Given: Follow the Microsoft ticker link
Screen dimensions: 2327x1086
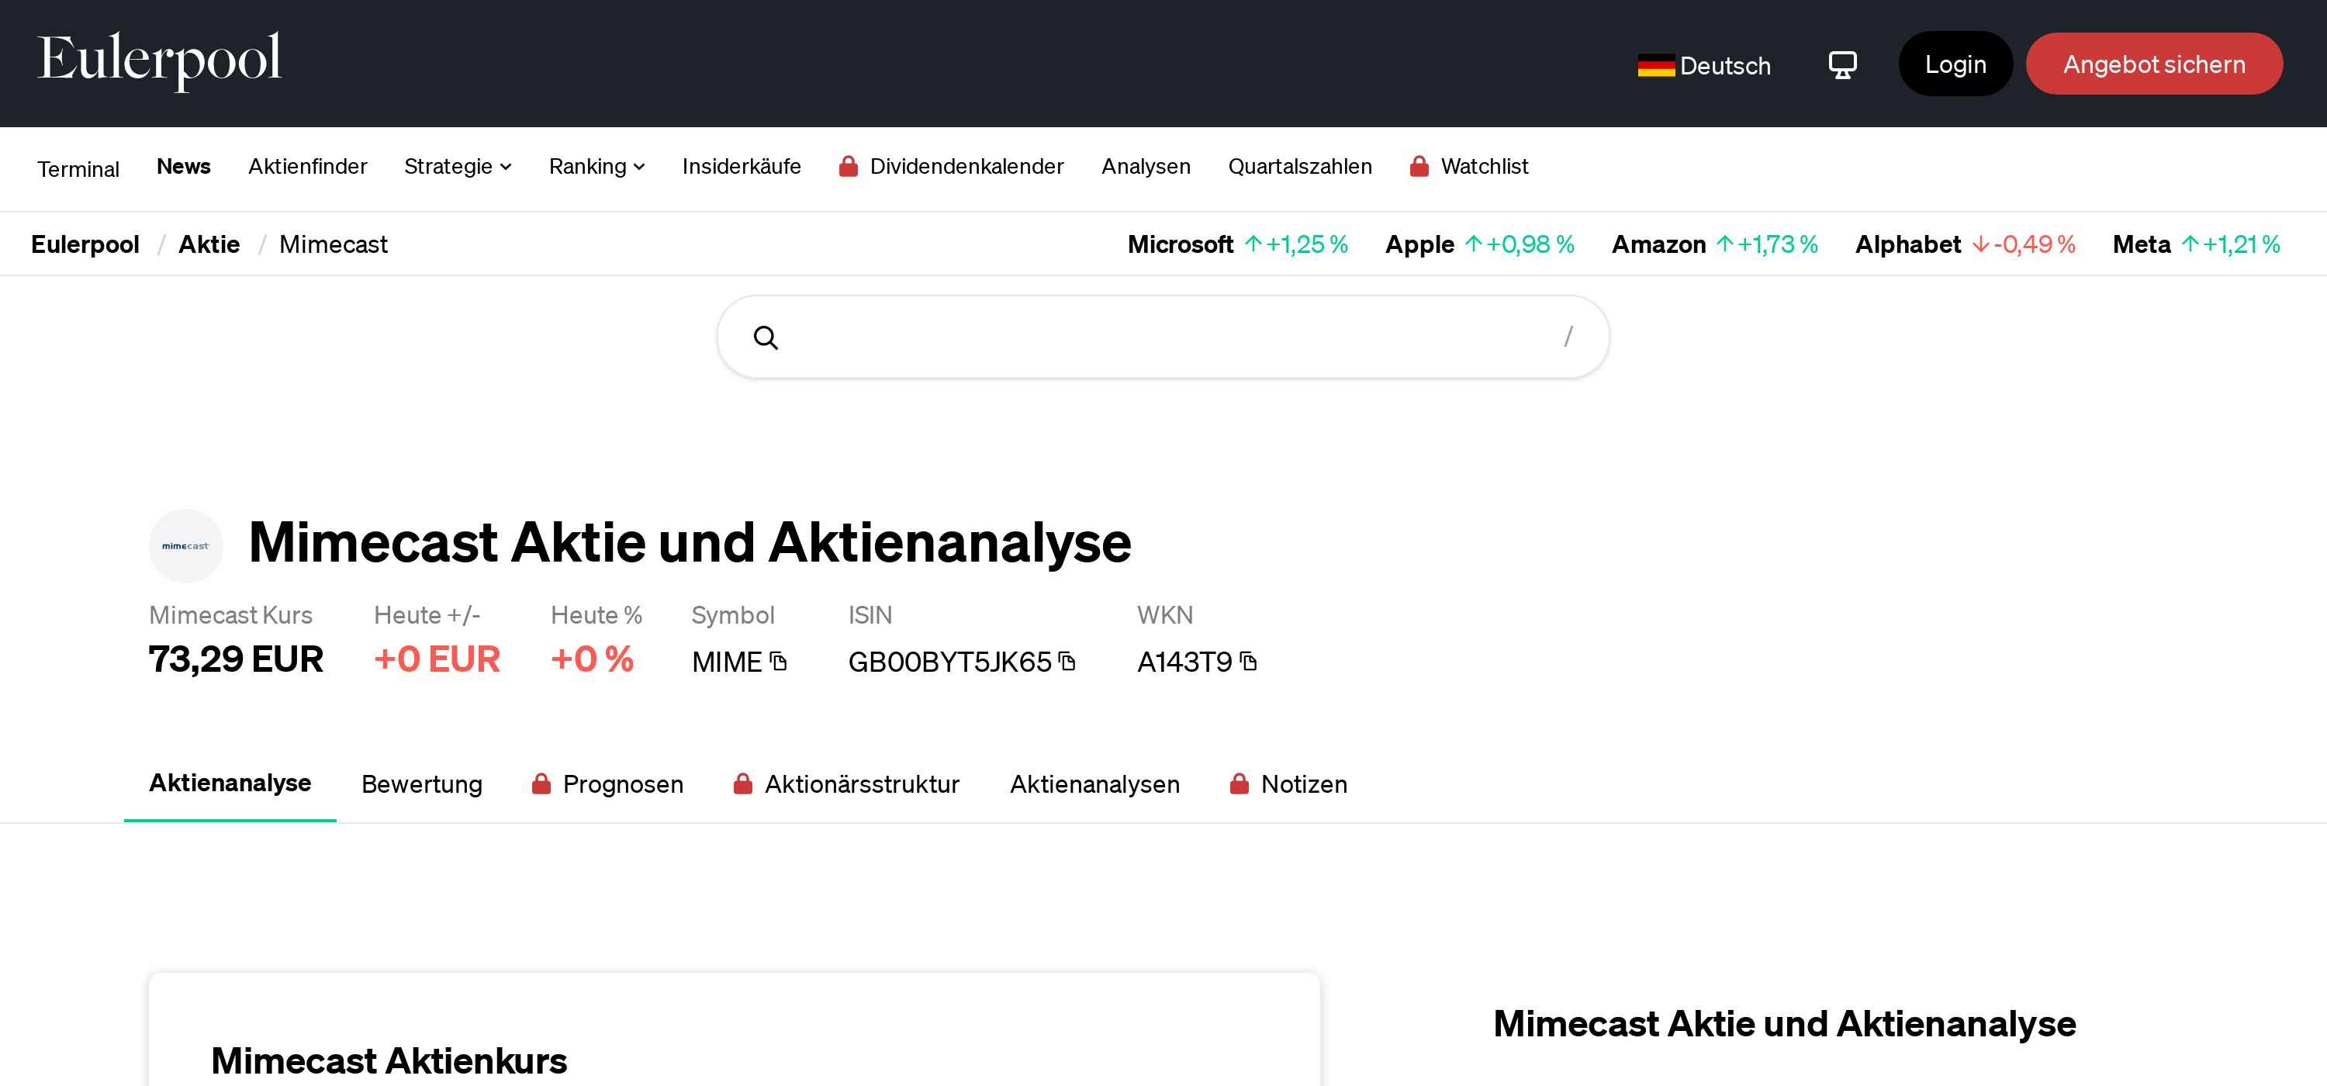Looking at the screenshot, I should (x=1180, y=244).
